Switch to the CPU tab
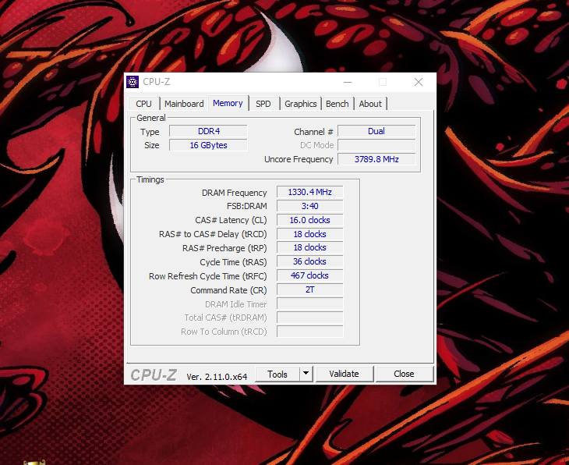 (x=143, y=104)
